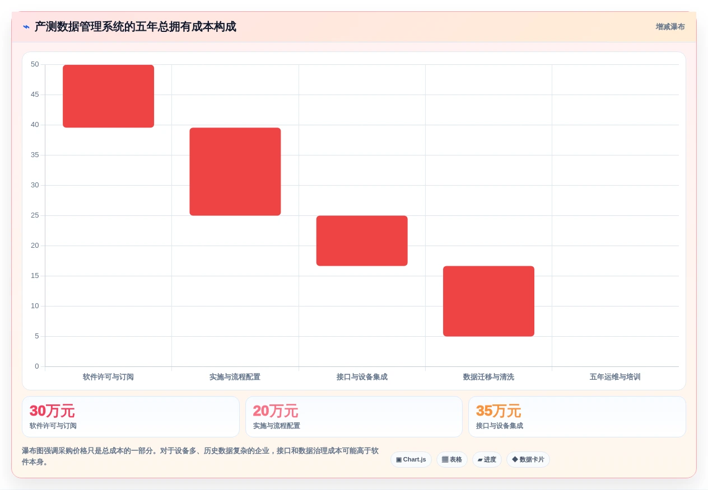Click the 表格 tag

452,460
